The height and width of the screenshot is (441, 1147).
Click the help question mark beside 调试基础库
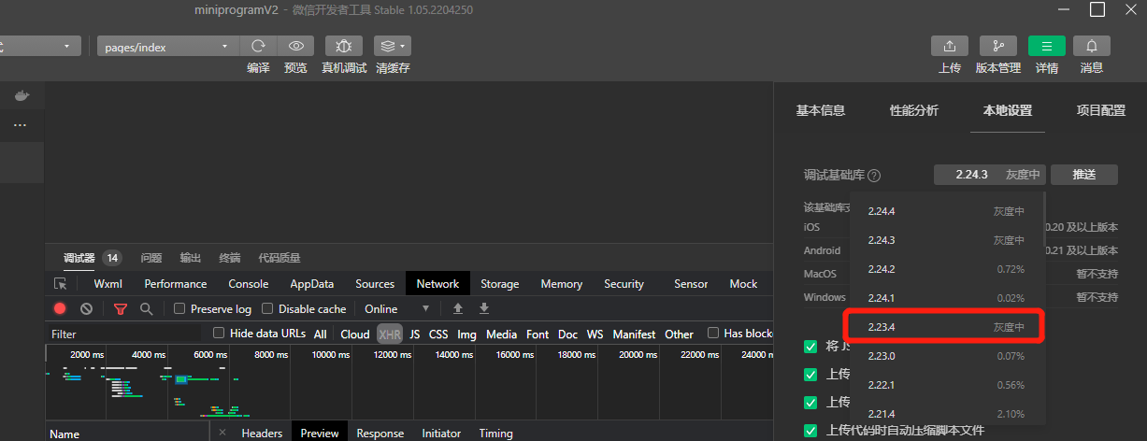click(x=874, y=175)
